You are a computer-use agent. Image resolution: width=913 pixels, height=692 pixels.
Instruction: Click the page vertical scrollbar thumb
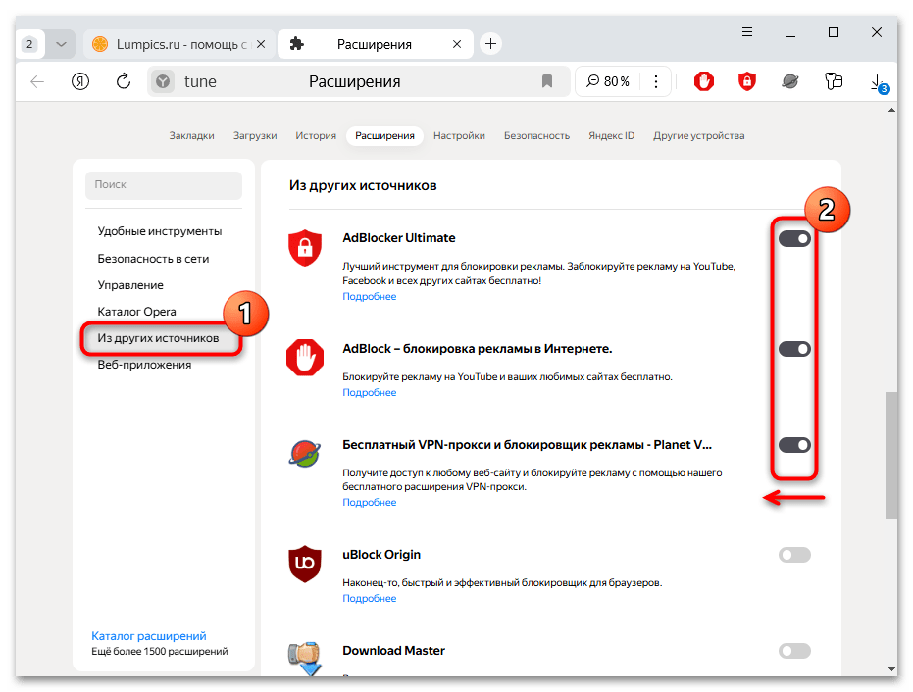(x=891, y=456)
